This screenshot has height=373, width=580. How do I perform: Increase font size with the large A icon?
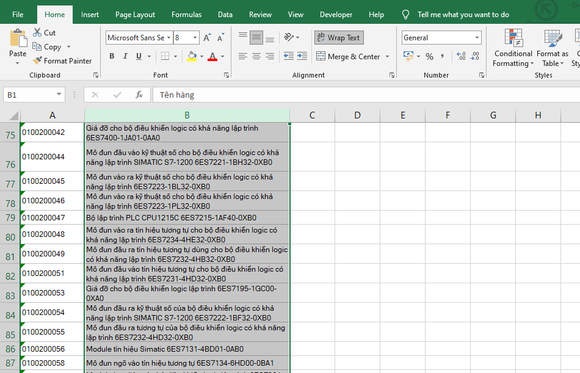[x=207, y=38]
